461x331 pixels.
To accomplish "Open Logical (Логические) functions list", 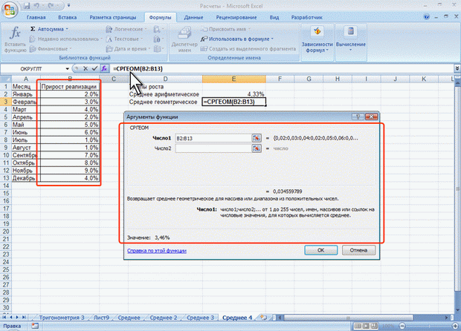I will [x=126, y=29].
